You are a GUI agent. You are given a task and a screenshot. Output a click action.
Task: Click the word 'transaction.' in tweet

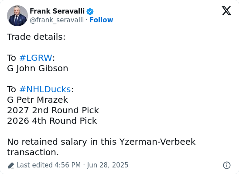[x=33, y=152]
